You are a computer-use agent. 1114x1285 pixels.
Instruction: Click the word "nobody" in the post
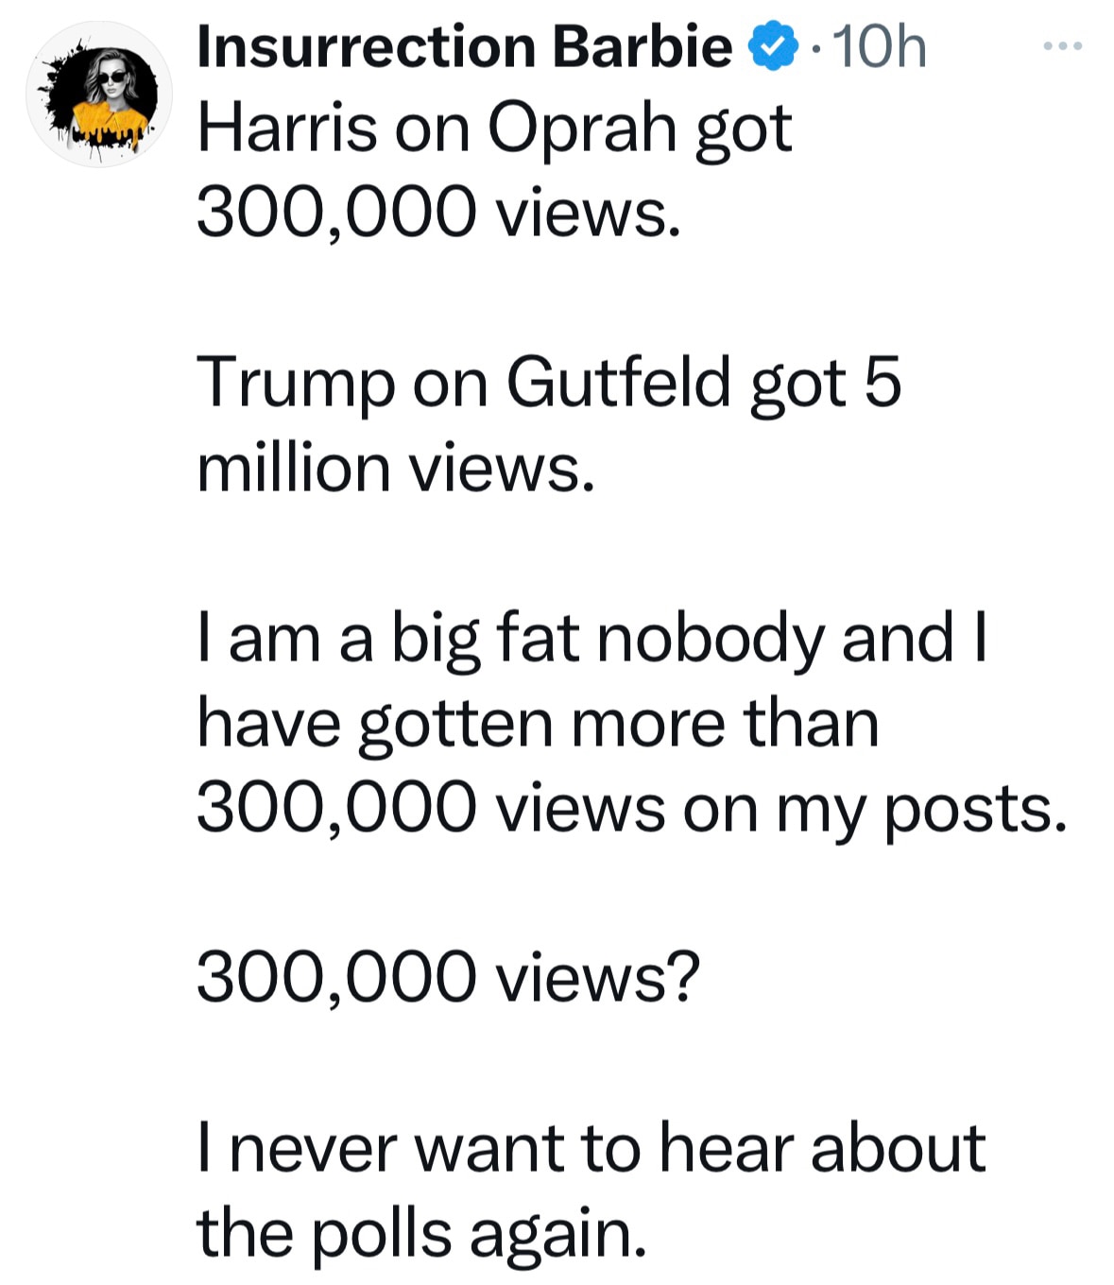pyautogui.click(x=710, y=640)
